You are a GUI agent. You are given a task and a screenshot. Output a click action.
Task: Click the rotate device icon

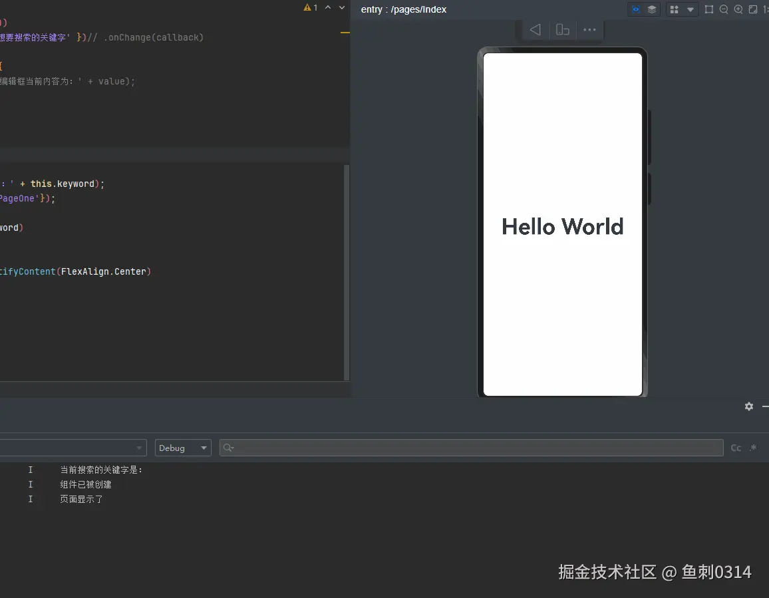tap(562, 30)
